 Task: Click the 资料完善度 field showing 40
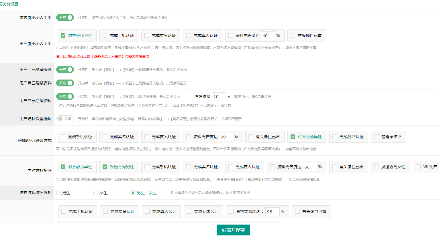click(x=268, y=36)
